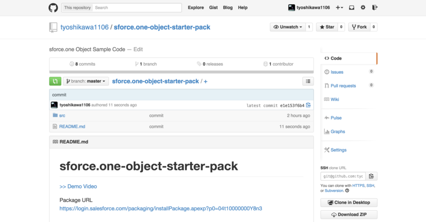The height and width of the screenshot is (222, 426).
Task: Open Blog in top navigation
Action: (x=228, y=7)
